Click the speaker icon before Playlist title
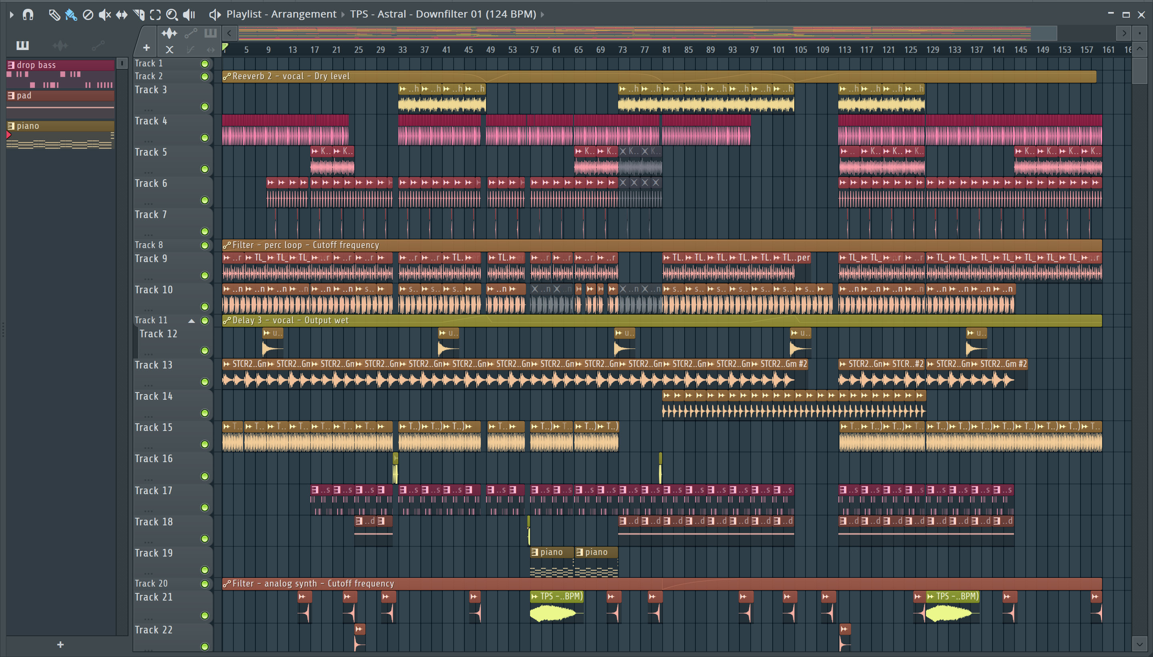The width and height of the screenshot is (1153, 657). click(x=215, y=15)
